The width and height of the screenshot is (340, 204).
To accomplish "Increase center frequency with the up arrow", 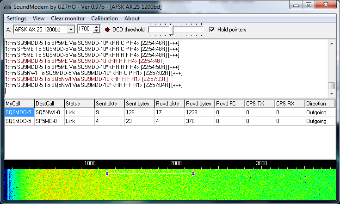I will (96, 27).
